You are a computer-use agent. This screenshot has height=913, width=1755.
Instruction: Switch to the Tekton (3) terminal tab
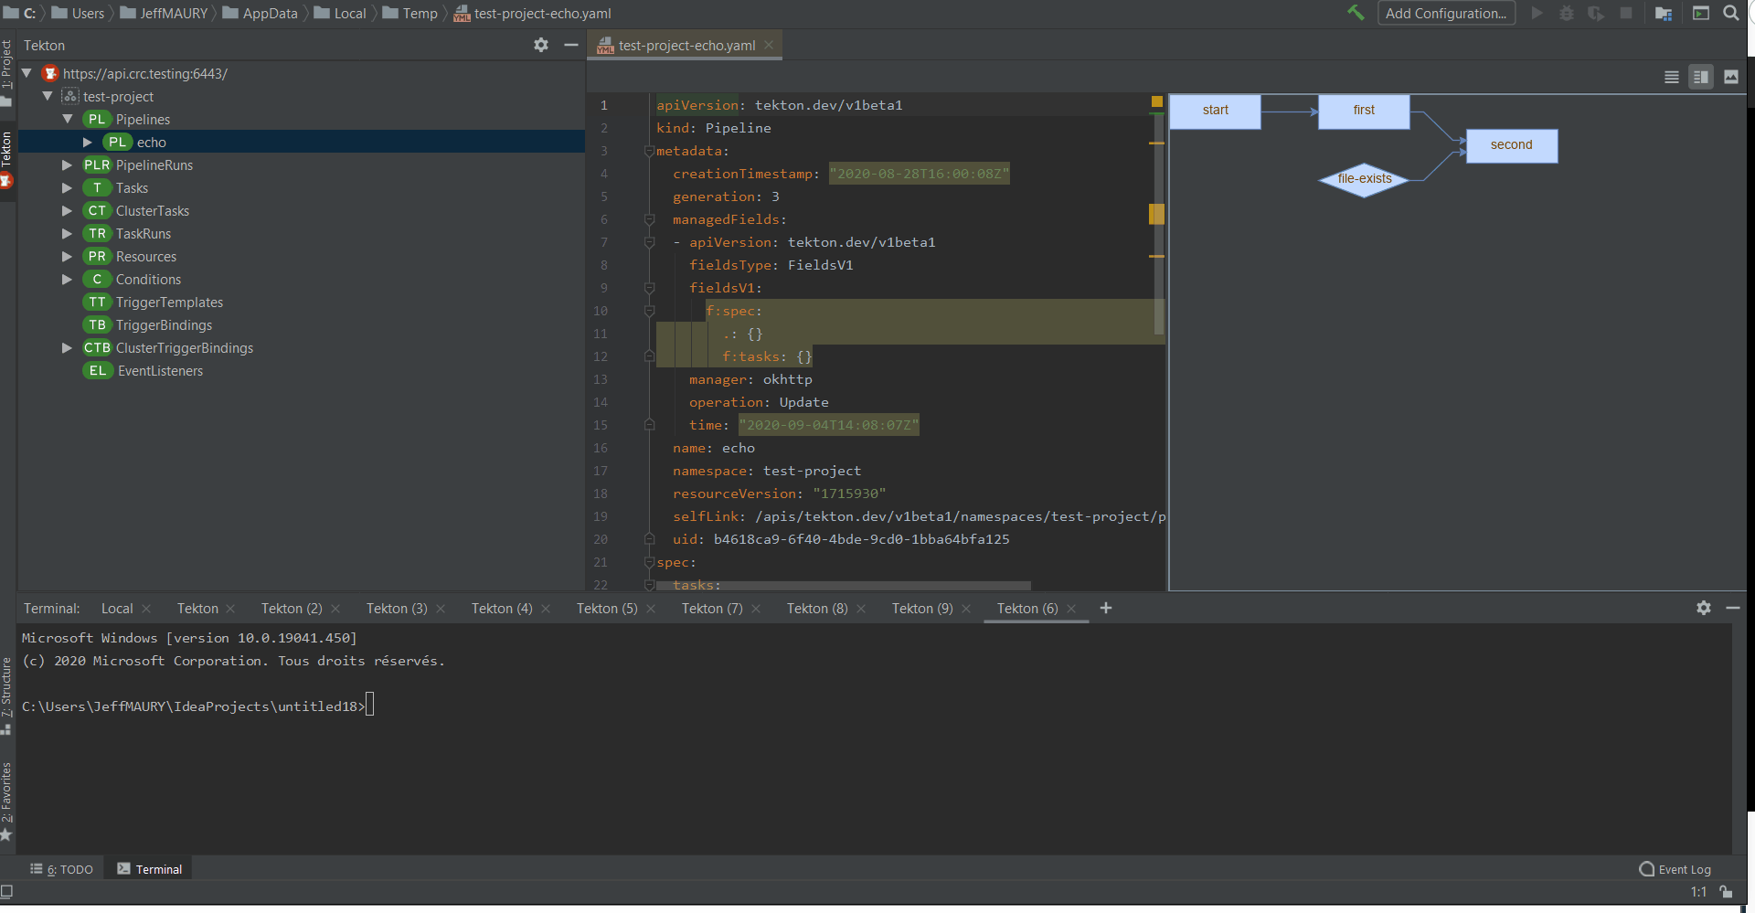[397, 609]
